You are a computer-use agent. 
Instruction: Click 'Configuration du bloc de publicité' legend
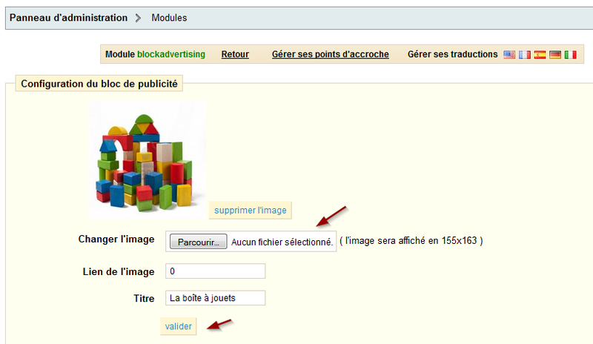[99, 84]
